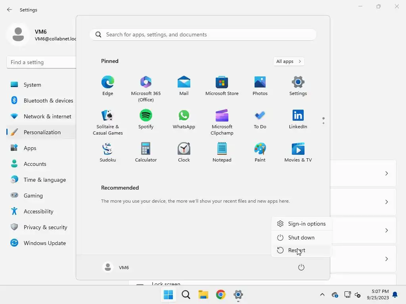Show hidden system tray icons

click(322, 294)
